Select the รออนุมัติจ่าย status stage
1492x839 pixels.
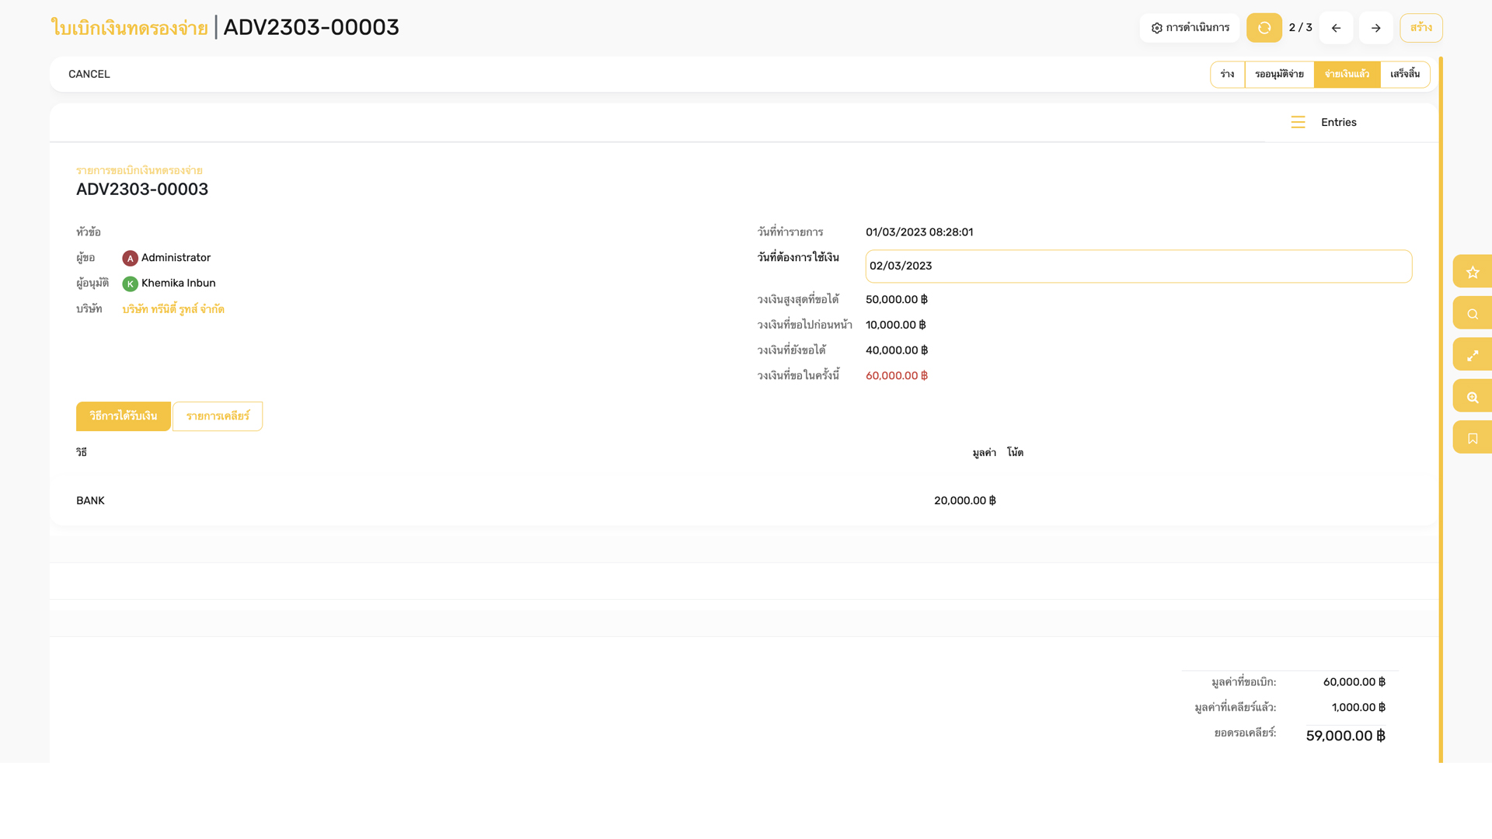(1279, 75)
